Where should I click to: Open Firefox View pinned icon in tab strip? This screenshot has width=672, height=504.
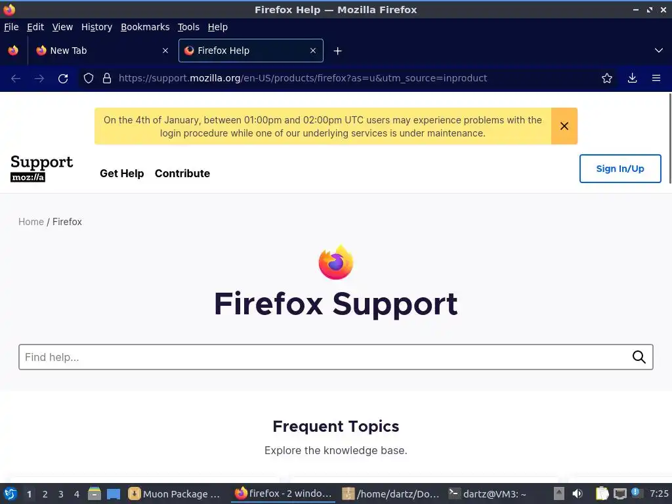click(x=13, y=51)
